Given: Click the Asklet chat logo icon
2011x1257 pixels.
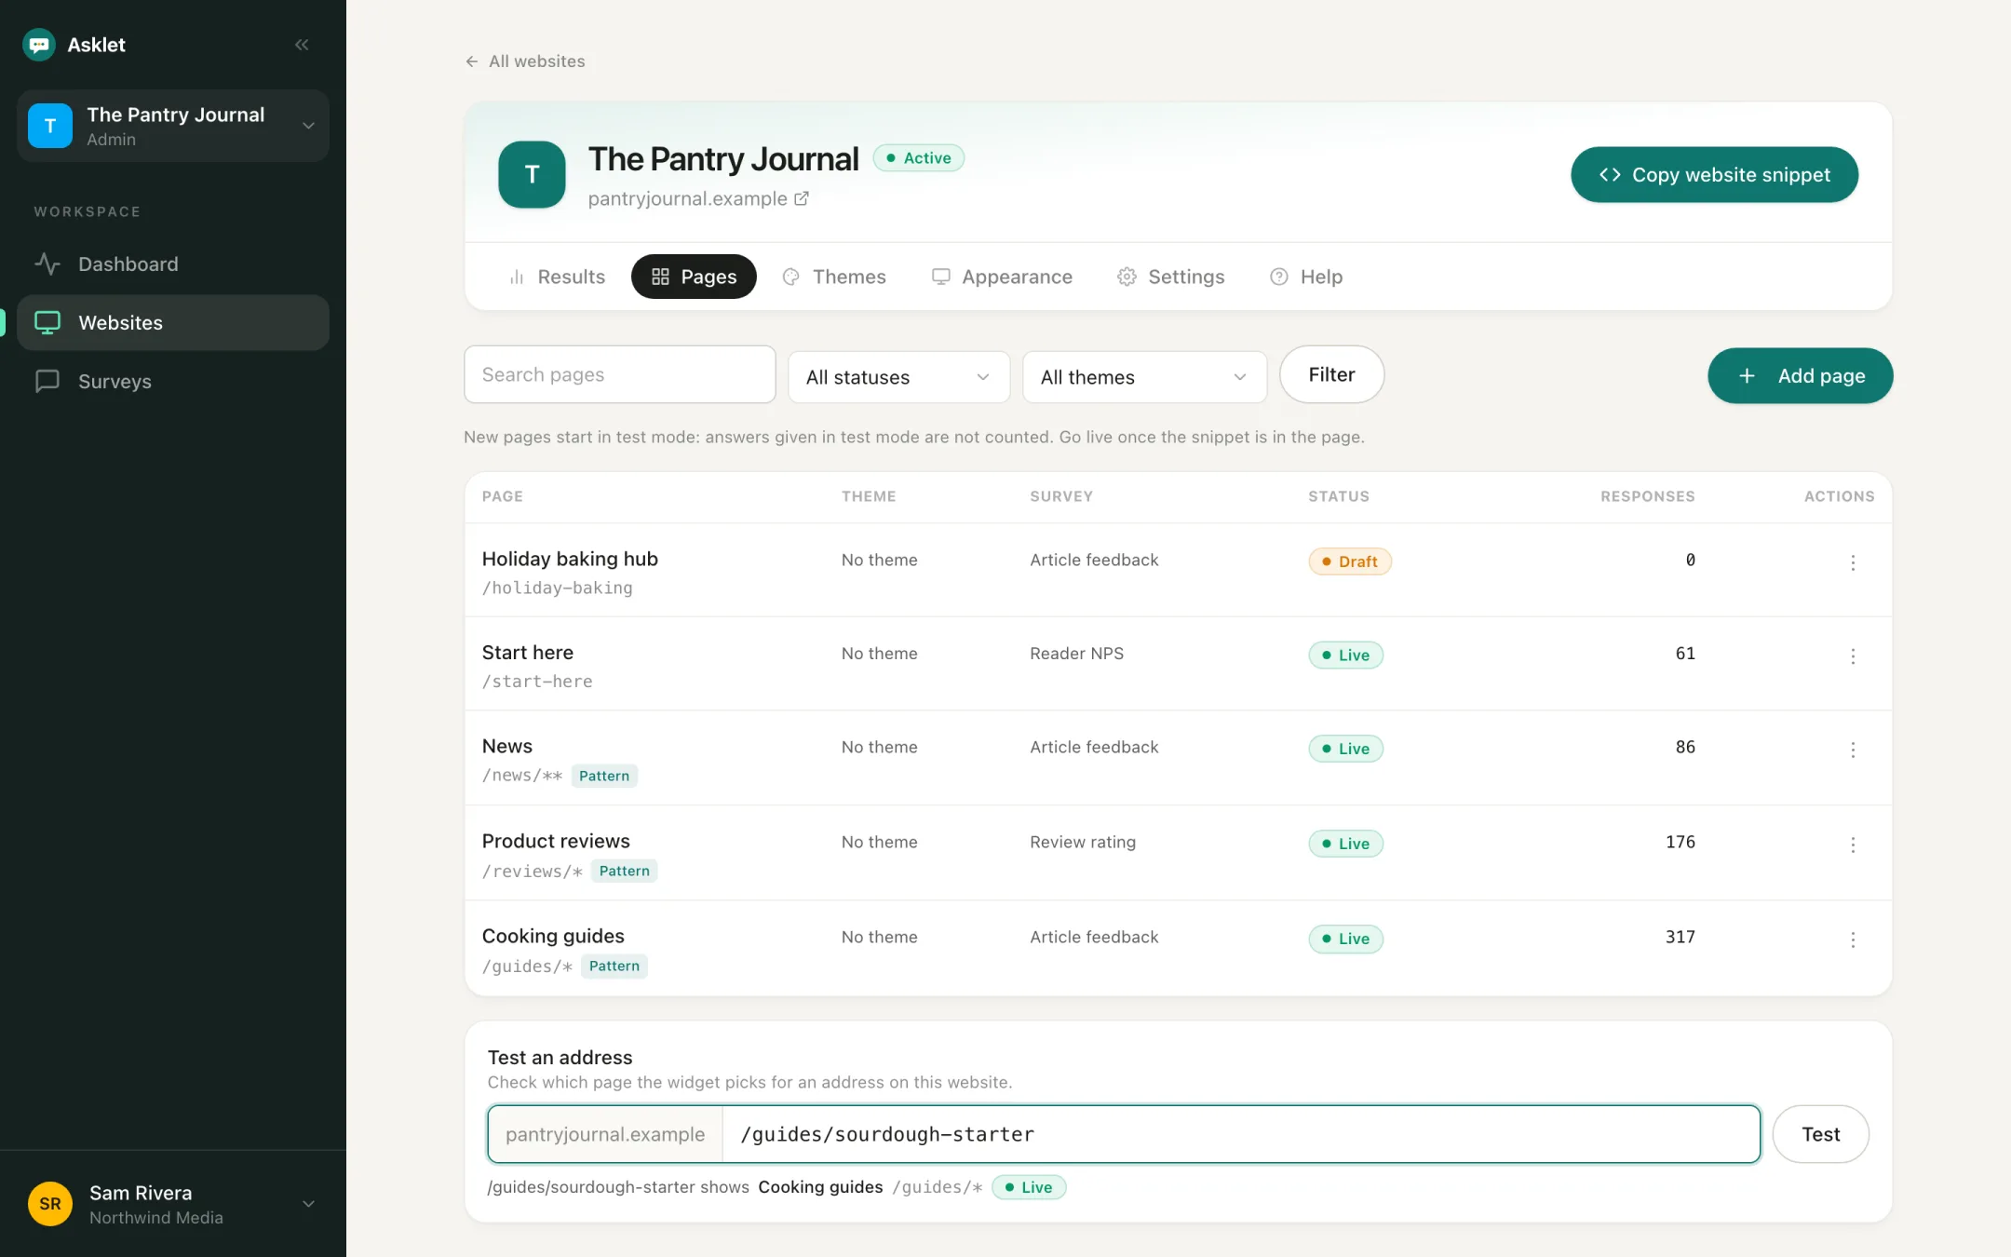Looking at the screenshot, I should click(x=39, y=45).
